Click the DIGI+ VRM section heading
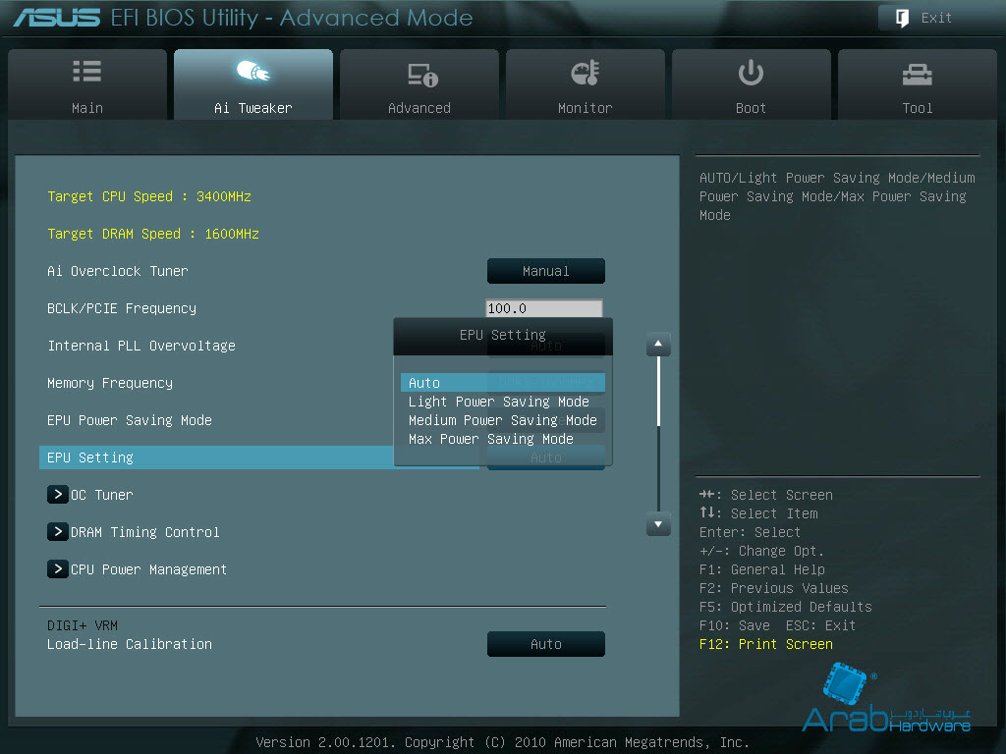The image size is (1006, 754). pyautogui.click(x=83, y=625)
